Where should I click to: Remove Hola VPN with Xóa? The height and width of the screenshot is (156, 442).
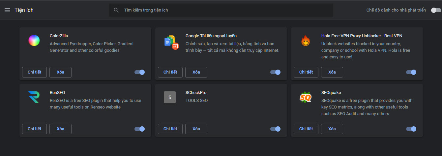[332, 72]
